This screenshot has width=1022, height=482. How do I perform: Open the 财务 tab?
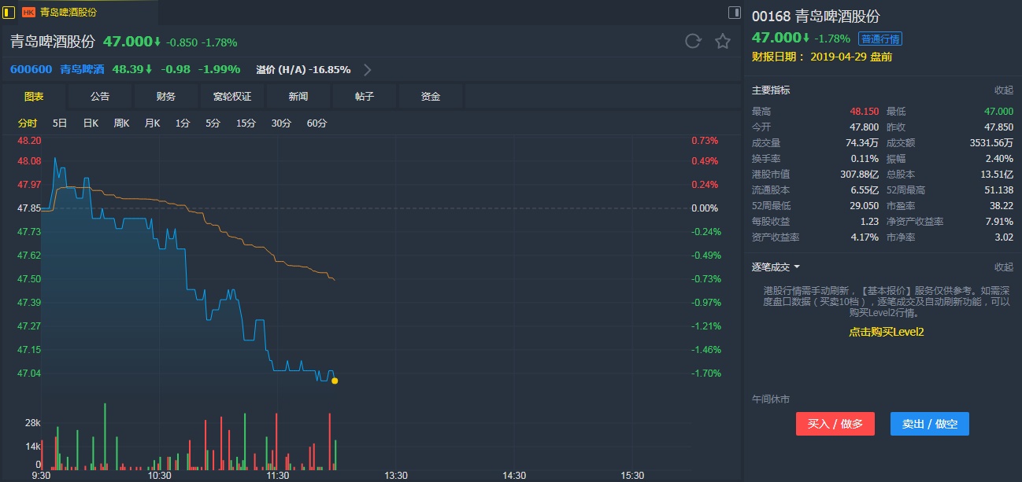(166, 96)
